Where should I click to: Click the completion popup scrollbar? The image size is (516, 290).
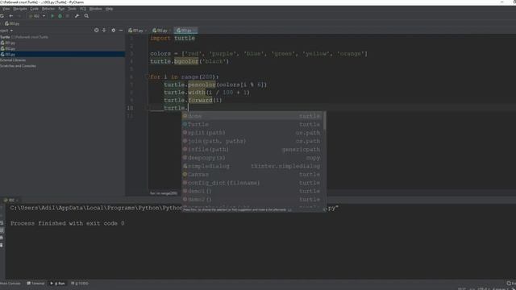(x=325, y=121)
